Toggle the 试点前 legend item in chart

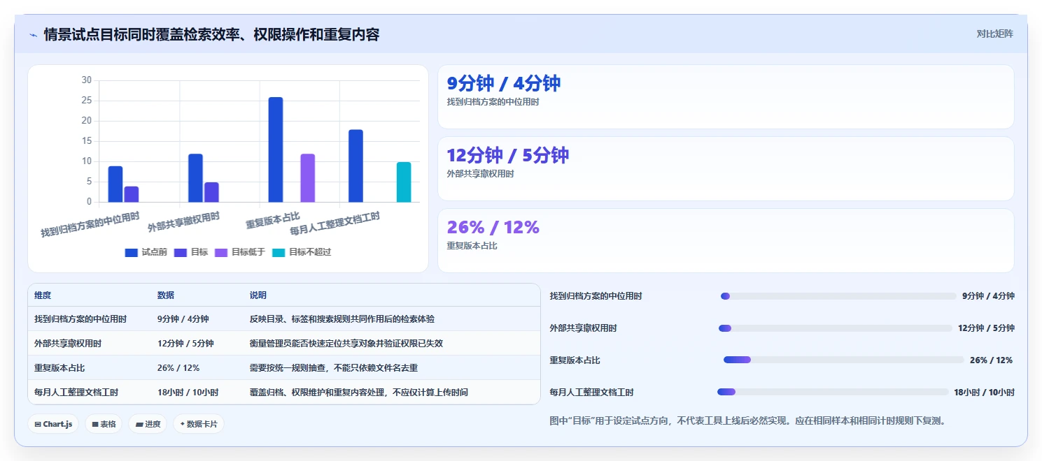pyautogui.click(x=146, y=252)
